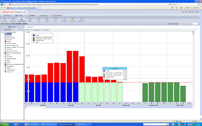Select the Team Usage toolbar icon

(x=22, y=19)
